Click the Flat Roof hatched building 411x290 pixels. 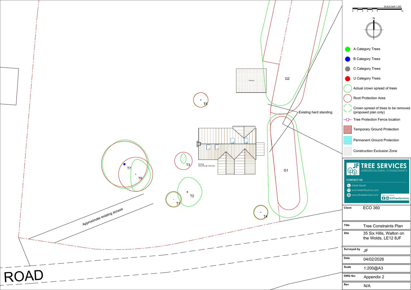pos(251,81)
